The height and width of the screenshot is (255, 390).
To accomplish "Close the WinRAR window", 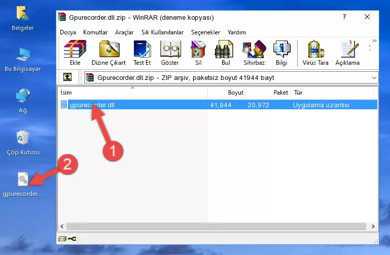I will [367, 17].
